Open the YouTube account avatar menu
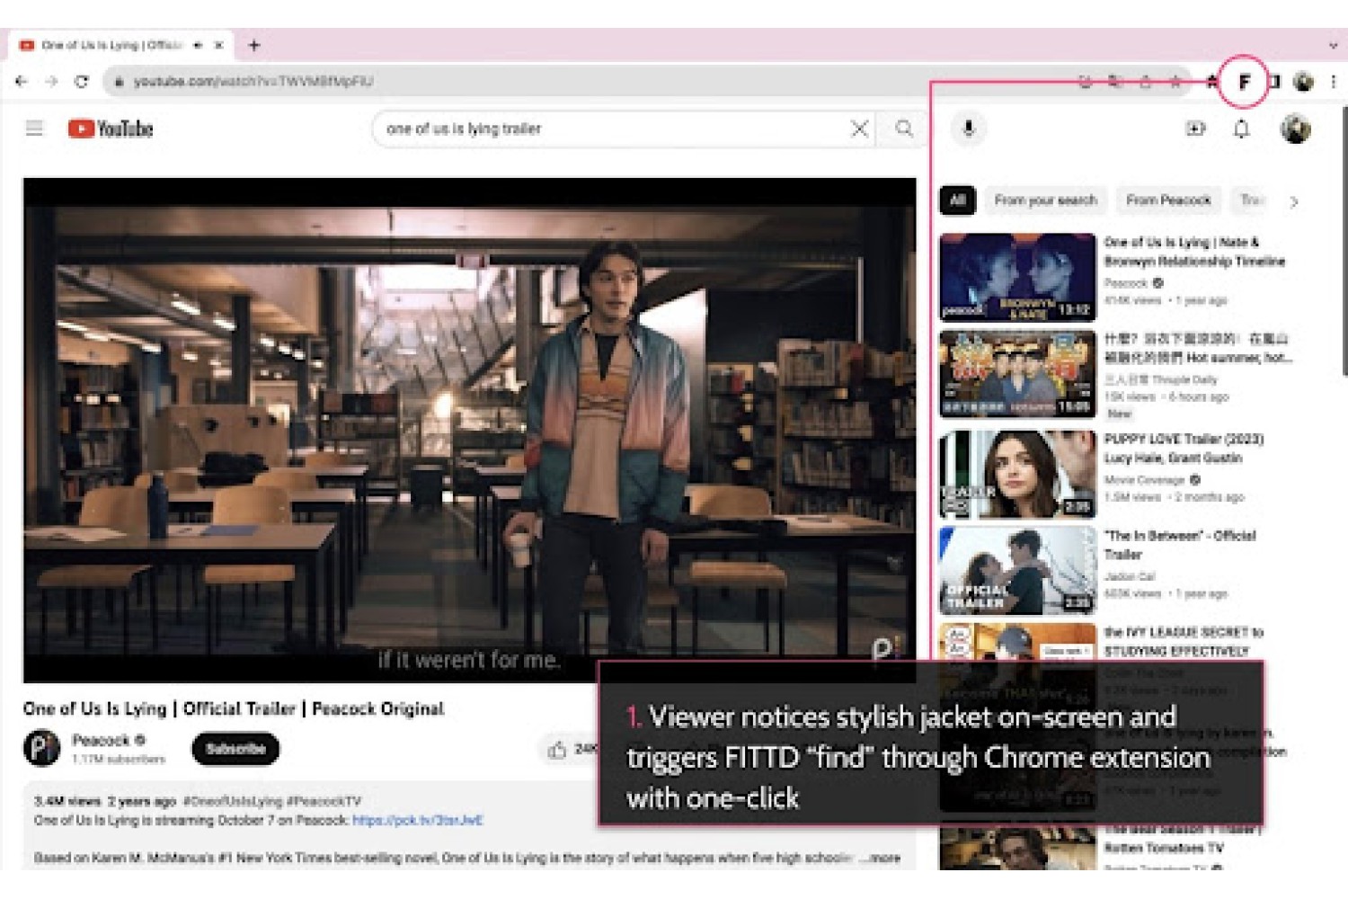This screenshot has width=1348, height=899. [1295, 129]
